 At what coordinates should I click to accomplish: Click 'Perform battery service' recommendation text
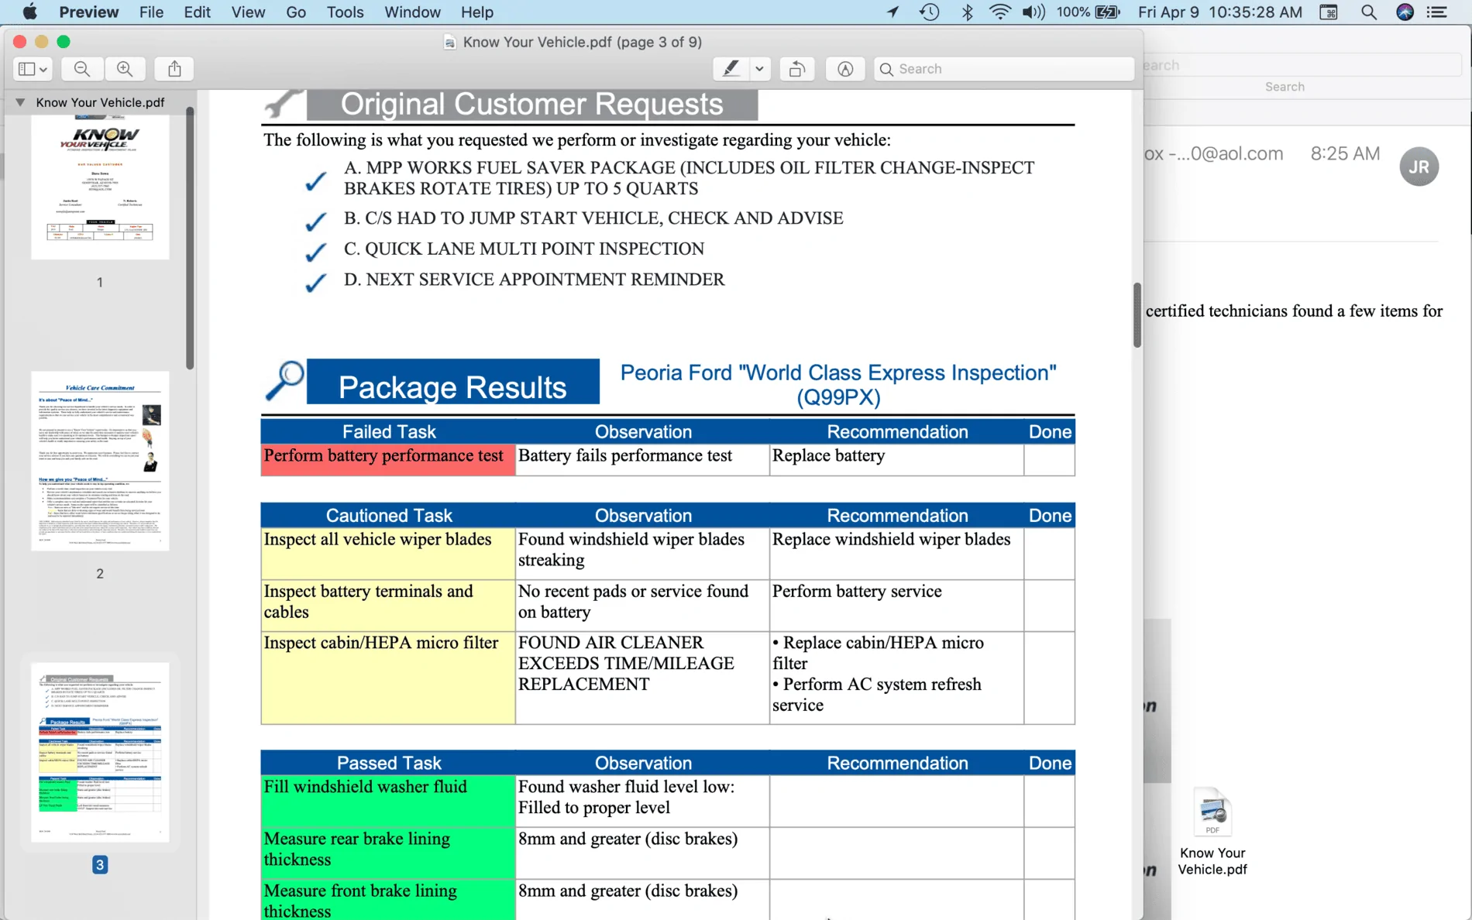pos(857,591)
